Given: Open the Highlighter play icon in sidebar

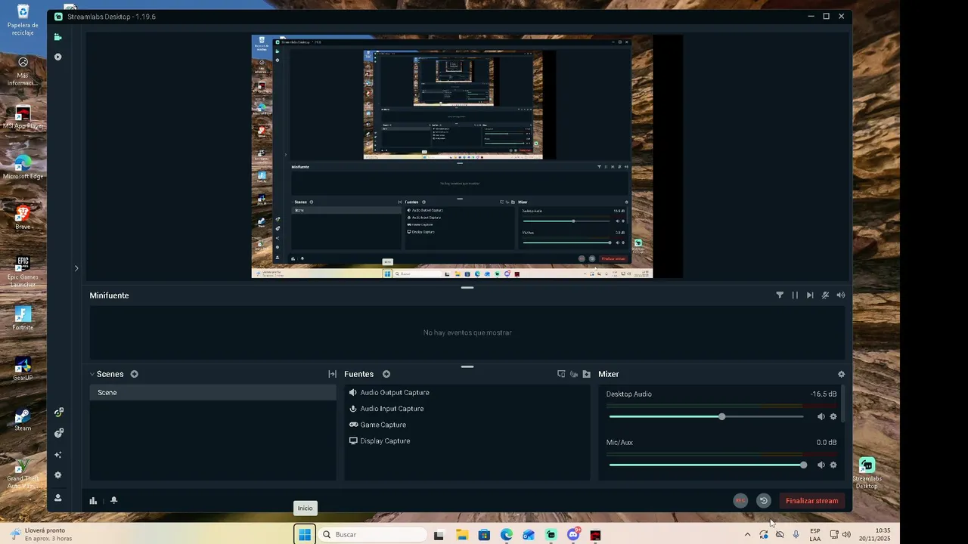Looking at the screenshot, I should pos(57,57).
